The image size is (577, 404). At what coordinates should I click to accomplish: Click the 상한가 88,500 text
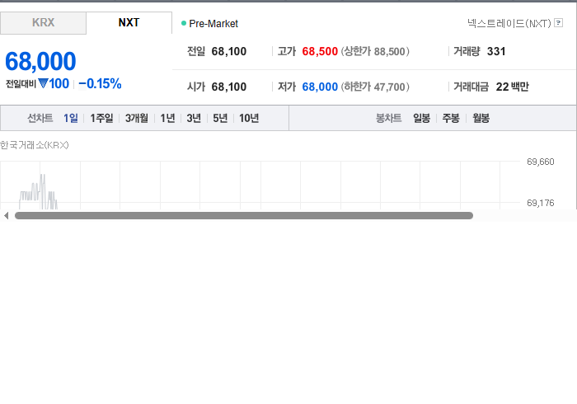click(x=375, y=51)
